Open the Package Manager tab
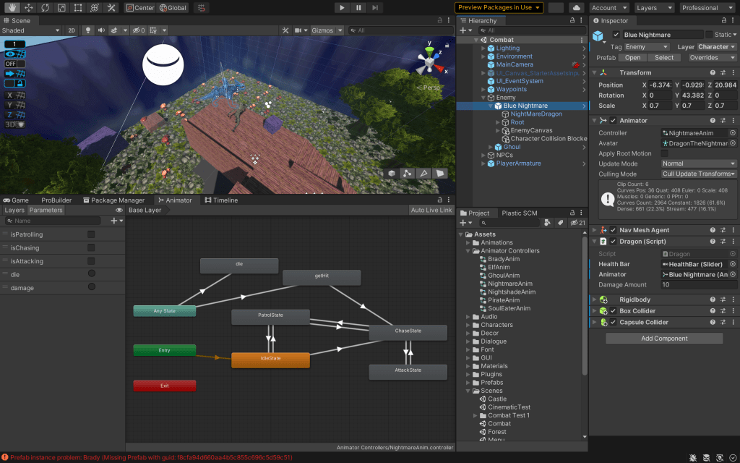The image size is (740, 463). pyautogui.click(x=113, y=200)
